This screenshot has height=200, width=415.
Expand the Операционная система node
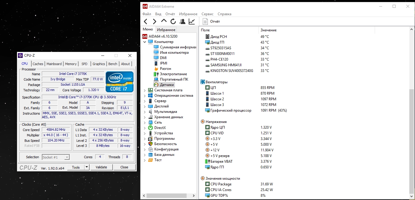pyautogui.click(x=145, y=96)
